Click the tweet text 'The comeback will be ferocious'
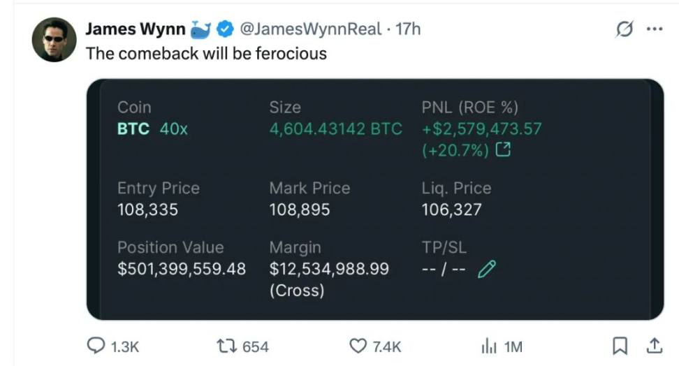 coord(206,54)
